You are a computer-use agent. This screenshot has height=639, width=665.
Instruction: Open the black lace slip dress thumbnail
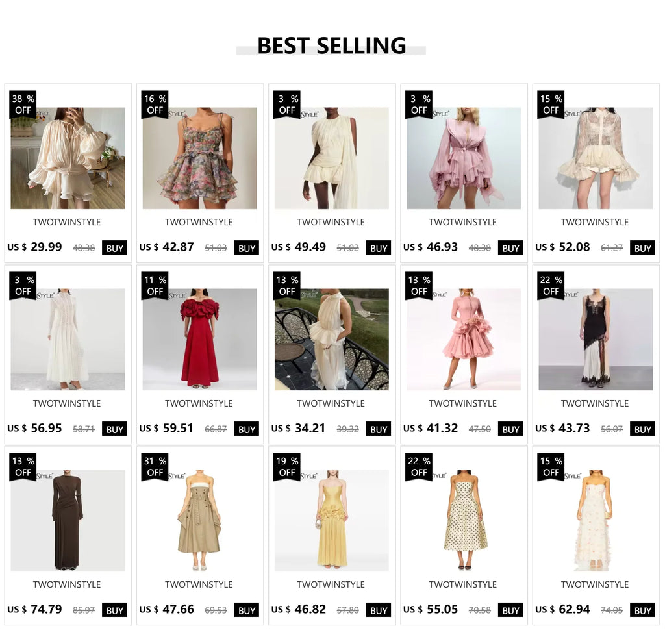(x=596, y=339)
